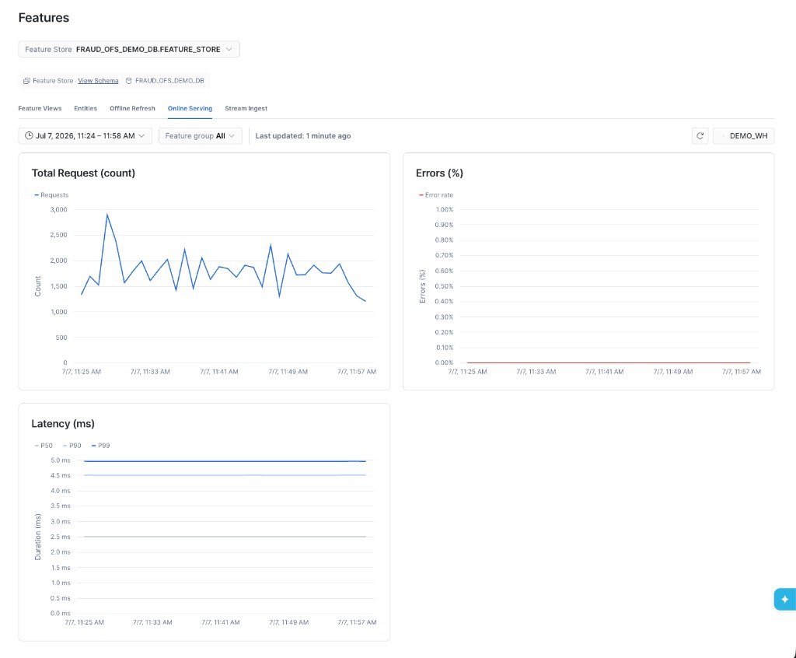Image resolution: width=796 pixels, height=658 pixels.
Task: Click the Feature Store schema icon
Action: point(26,81)
